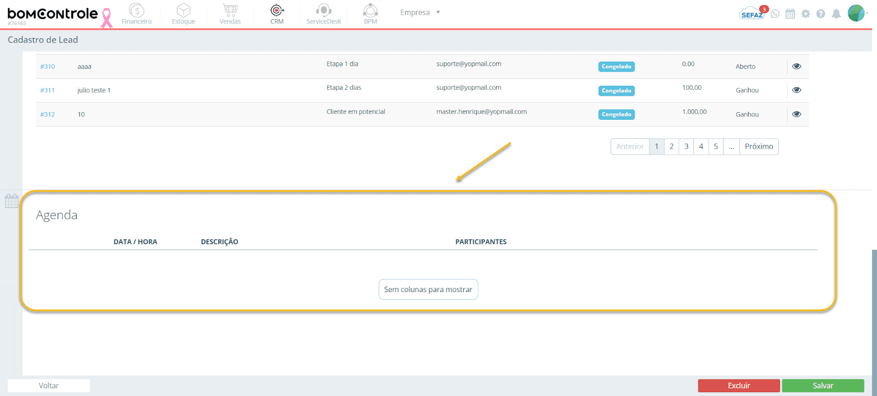The height and width of the screenshot is (396, 877).
Task: Open SEFAZ notifications icon
Action: coord(752,13)
